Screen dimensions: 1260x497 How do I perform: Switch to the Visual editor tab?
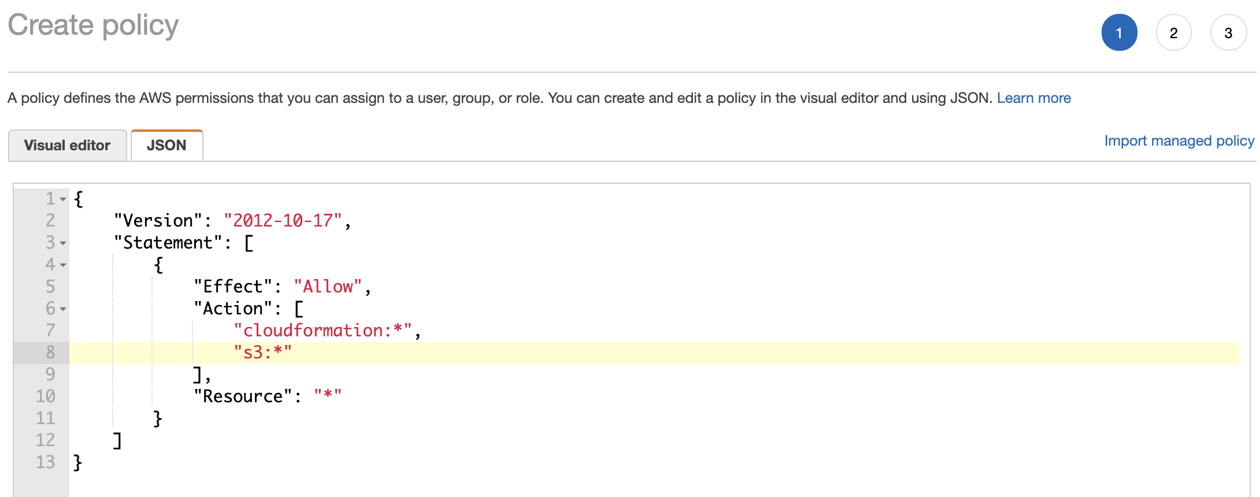pyautogui.click(x=67, y=146)
